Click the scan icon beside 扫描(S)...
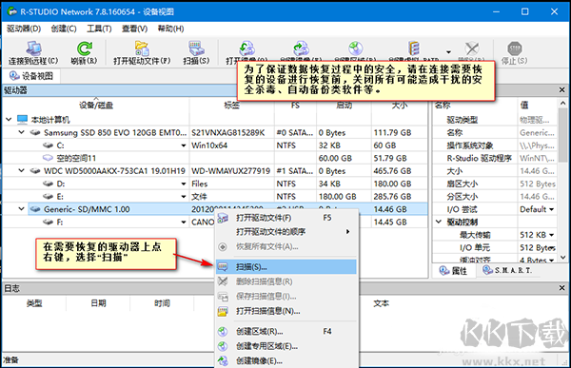 [223, 267]
